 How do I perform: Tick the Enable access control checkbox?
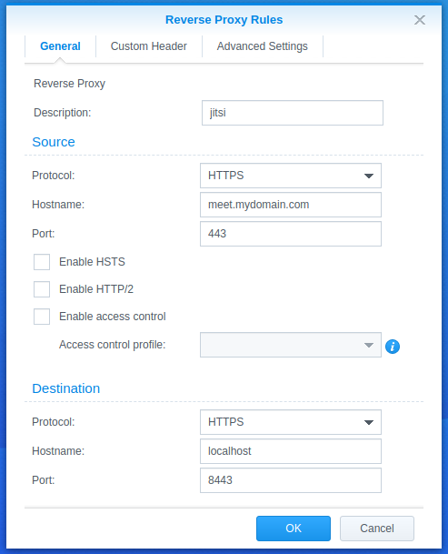tap(42, 317)
